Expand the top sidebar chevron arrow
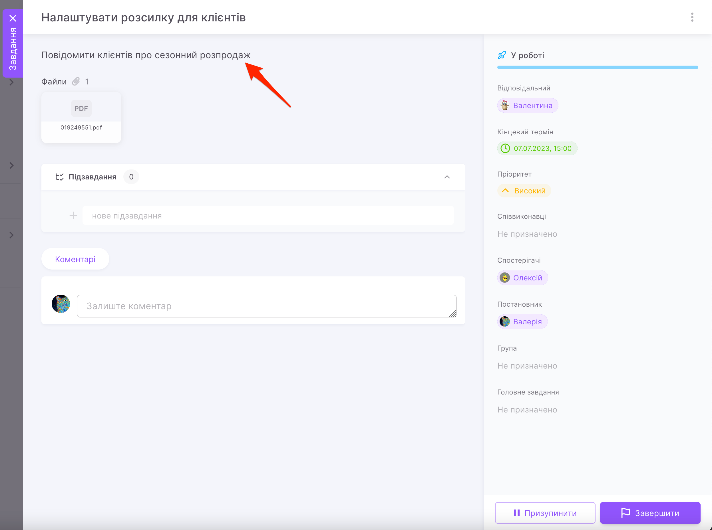This screenshot has width=712, height=530. 11,82
